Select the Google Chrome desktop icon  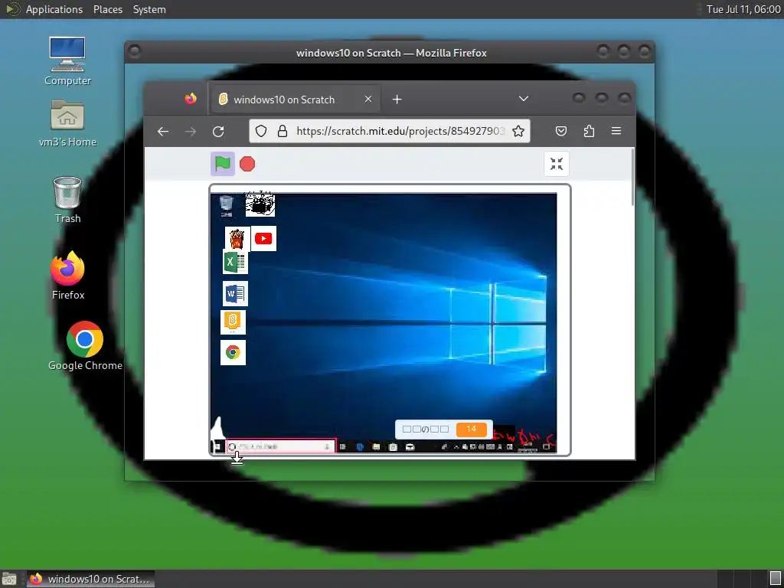85,346
